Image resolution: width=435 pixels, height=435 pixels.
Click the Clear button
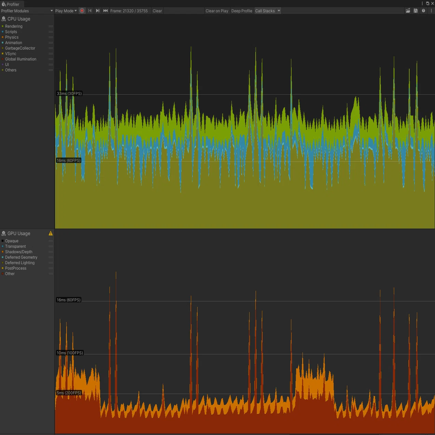pos(157,11)
